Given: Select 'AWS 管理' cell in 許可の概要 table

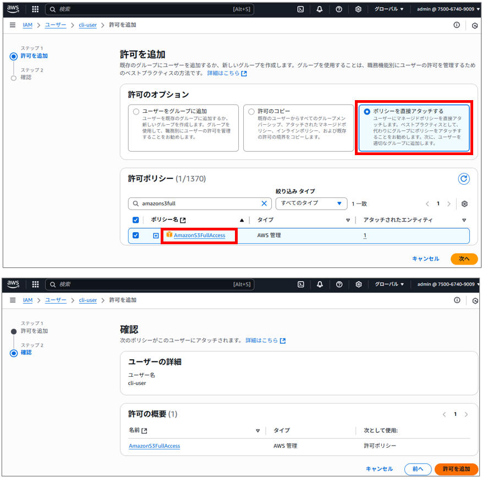Looking at the screenshot, I should [285, 446].
